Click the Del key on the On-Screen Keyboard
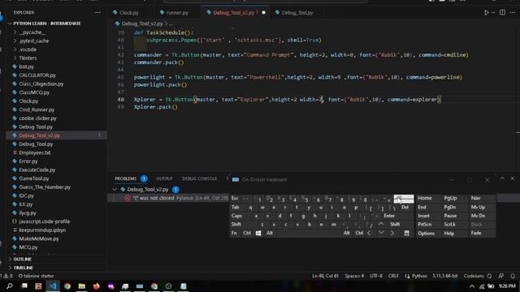 coord(405,208)
